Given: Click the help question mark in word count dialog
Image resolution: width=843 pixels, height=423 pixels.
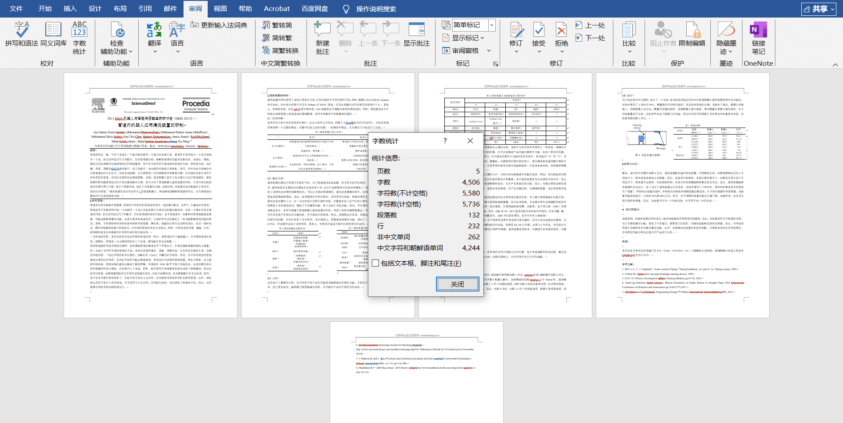Looking at the screenshot, I should point(445,141).
